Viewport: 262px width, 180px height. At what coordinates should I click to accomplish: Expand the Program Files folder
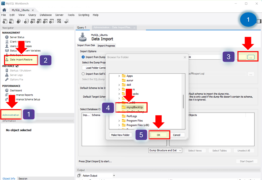(119, 121)
